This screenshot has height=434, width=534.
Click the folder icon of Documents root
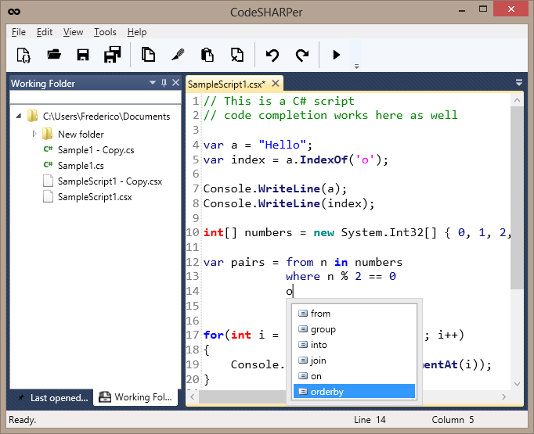tap(32, 116)
